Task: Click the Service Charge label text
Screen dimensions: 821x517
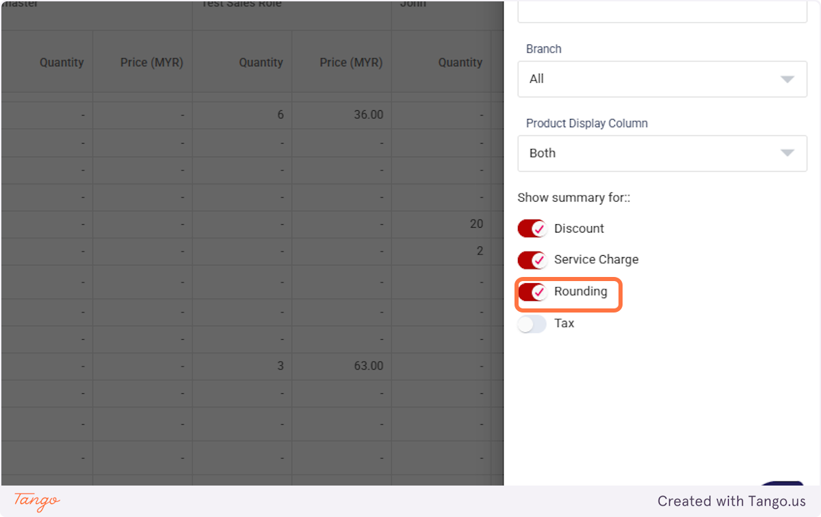Action: (597, 260)
